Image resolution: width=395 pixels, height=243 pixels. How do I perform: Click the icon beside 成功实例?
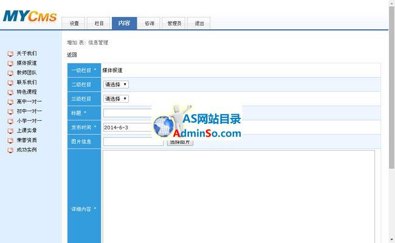coord(10,150)
